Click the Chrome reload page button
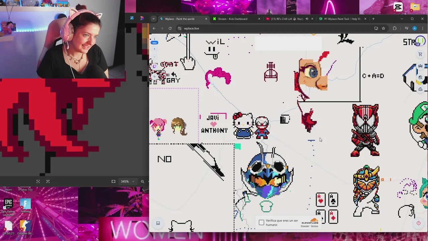The height and width of the screenshot is (241, 428). 170,28
